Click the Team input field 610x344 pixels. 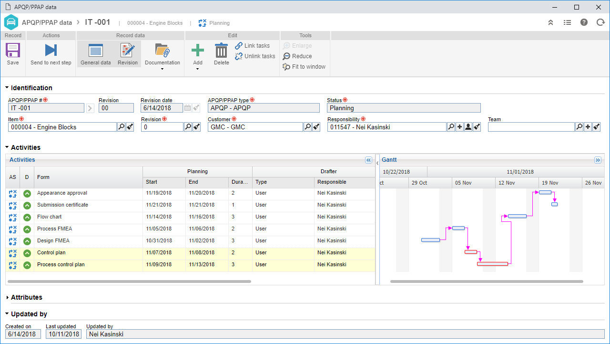(531, 127)
